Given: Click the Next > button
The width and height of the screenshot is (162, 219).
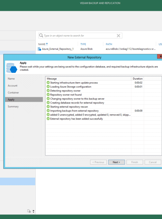Looking at the screenshot, I should point(116,162).
